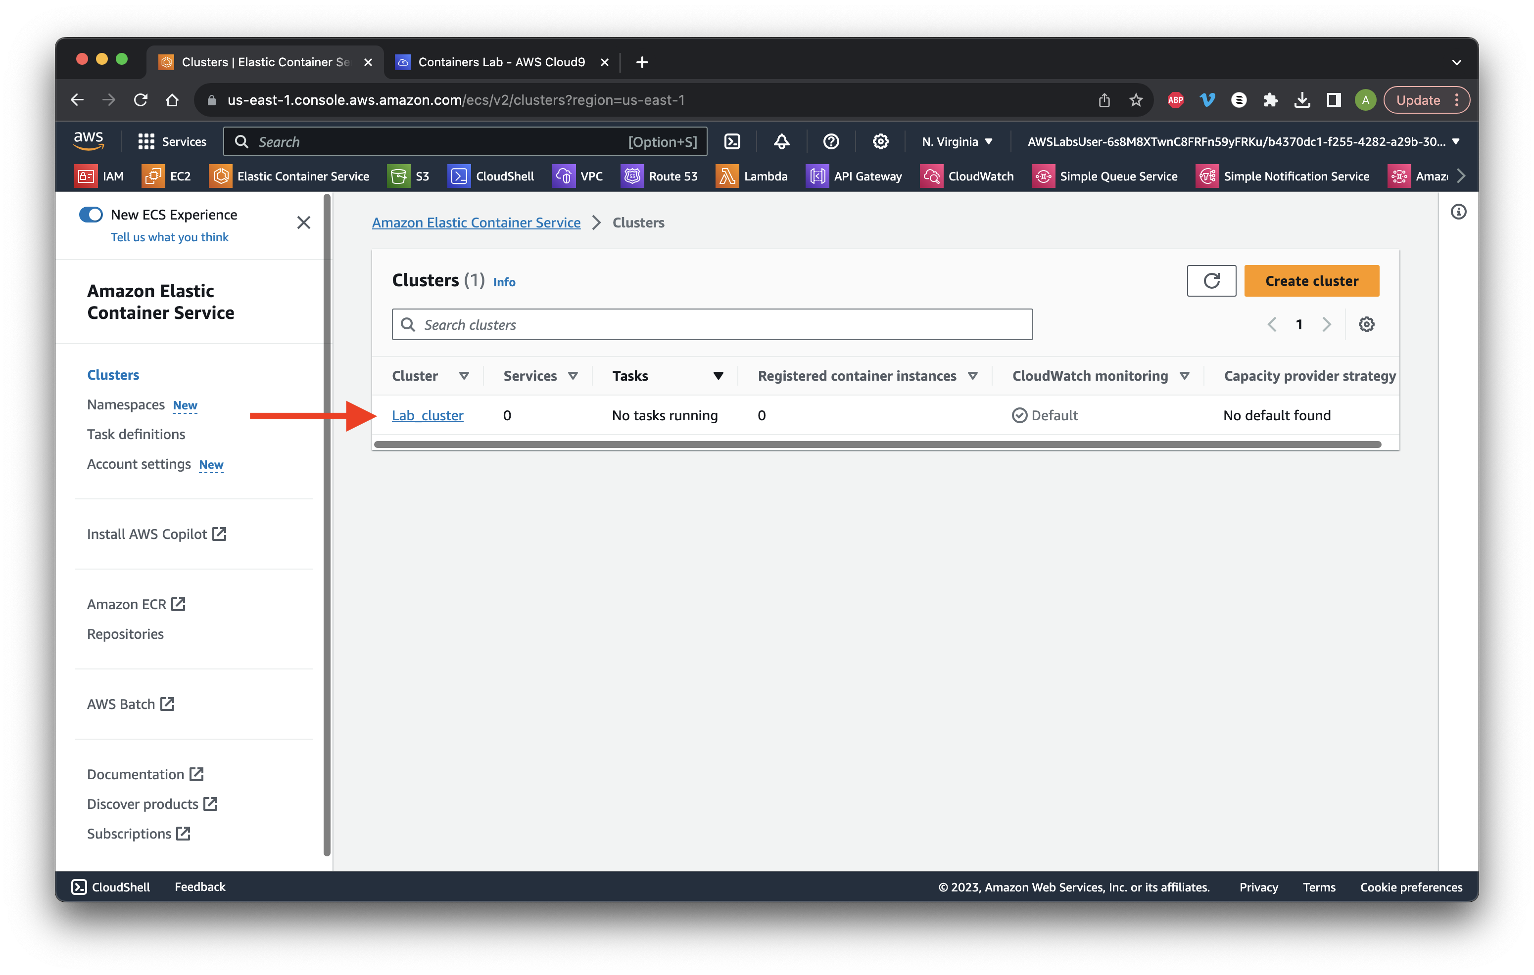Open the AWS home logo

click(89, 140)
